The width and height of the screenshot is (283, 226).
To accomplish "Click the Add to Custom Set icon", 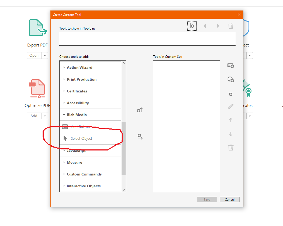I will [x=140, y=137].
